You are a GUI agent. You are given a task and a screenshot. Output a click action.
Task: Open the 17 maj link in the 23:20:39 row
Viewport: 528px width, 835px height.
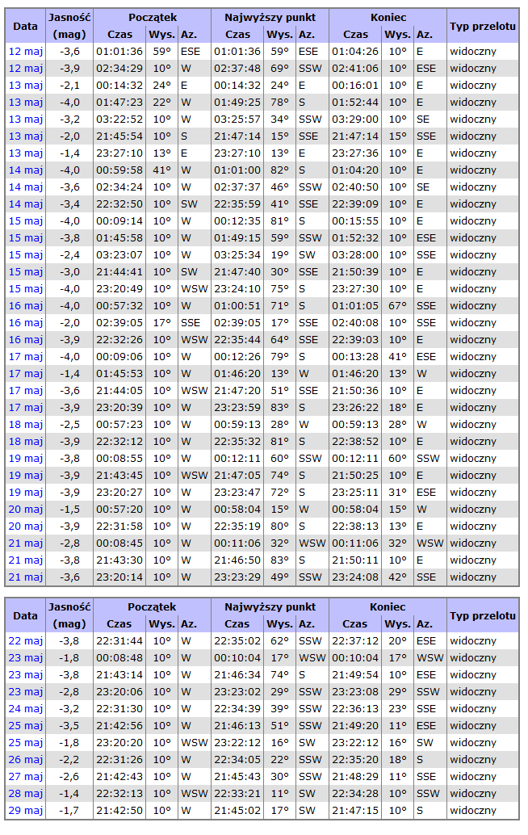pyautogui.click(x=26, y=408)
